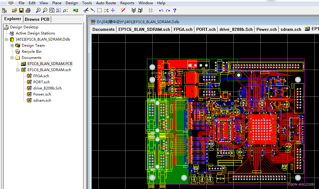Open the Auto Route menu
This screenshot has height=189, width=319.
tap(106, 3)
